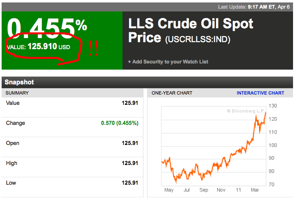Image resolution: width=300 pixels, height=199 pixels.
Task: Click the May label on chart axis
Action: (x=169, y=190)
